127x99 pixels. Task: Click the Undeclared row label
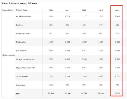pyautogui.click(x=21, y=85)
